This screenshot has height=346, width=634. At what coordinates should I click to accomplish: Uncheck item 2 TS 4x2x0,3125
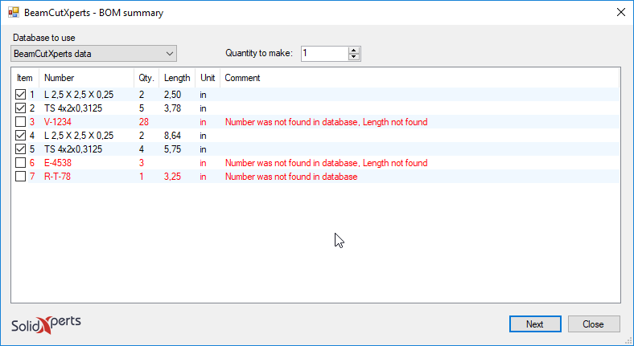[x=20, y=108]
